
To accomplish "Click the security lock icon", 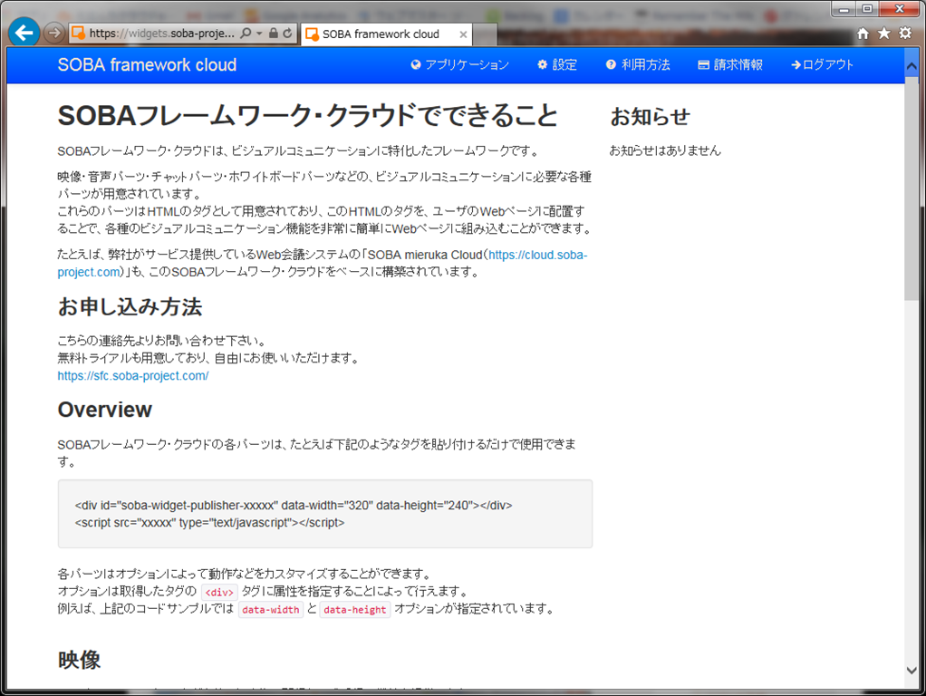I will (x=274, y=34).
